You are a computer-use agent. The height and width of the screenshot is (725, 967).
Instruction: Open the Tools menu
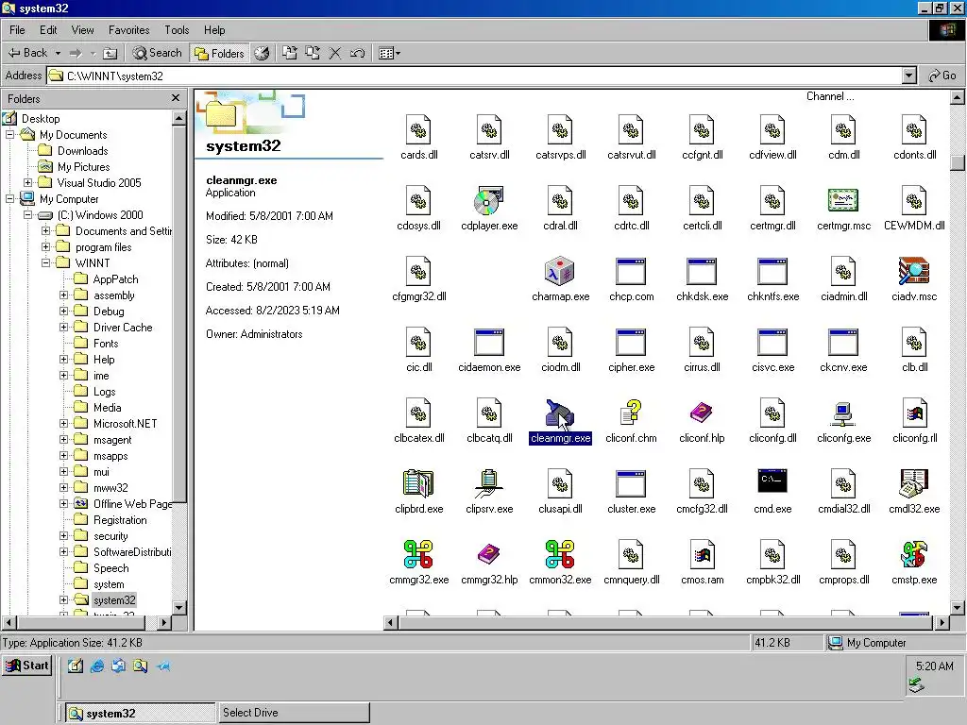click(x=177, y=29)
